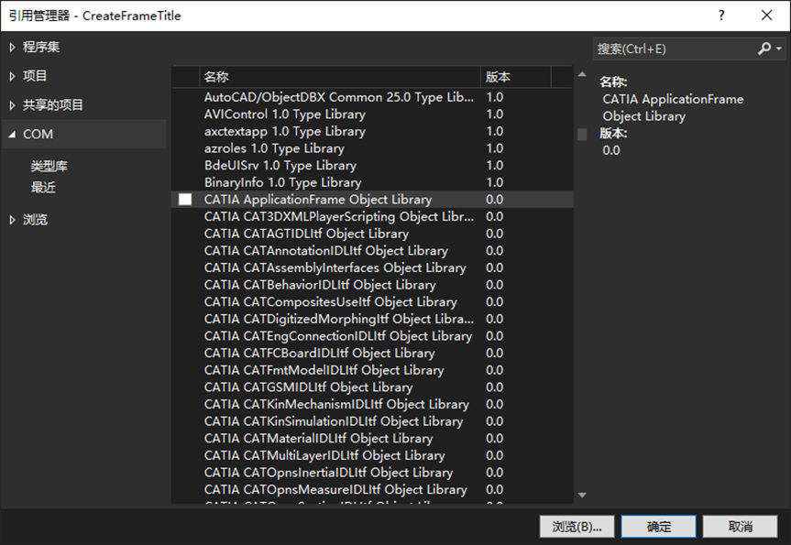Click the list scrollbar down arrow
This screenshot has height=545, width=791.
point(582,496)
